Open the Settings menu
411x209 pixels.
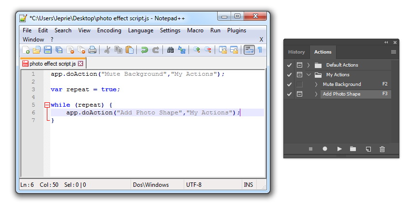pyautogui.click(x=170, y=30)
